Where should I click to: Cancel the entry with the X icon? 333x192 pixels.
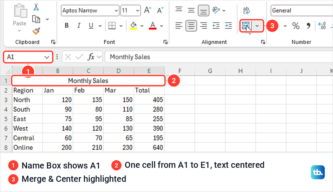pos(68,57)
